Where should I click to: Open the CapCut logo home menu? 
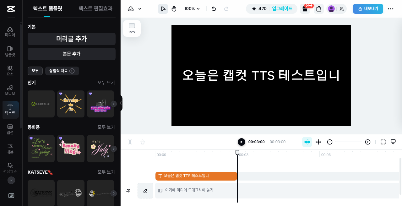click(11, 9)
